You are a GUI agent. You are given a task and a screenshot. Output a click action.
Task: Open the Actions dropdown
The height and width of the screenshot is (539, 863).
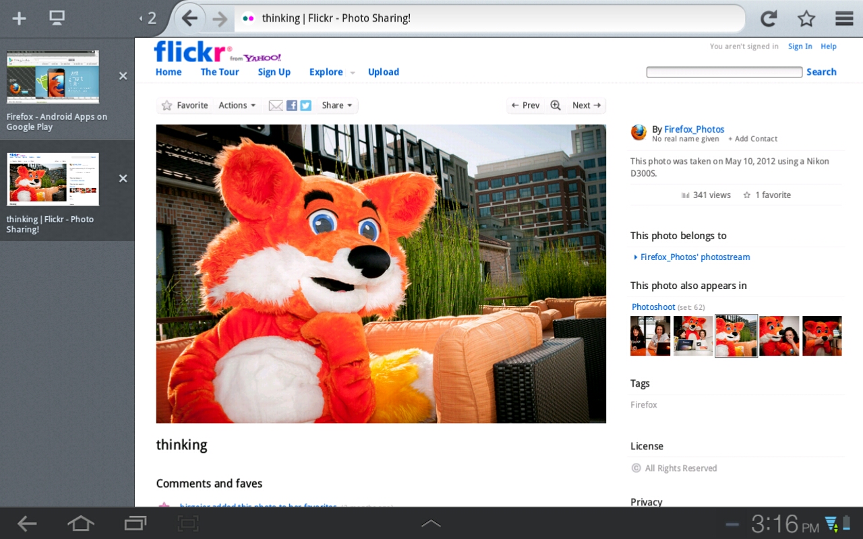(x=237, y=105)
